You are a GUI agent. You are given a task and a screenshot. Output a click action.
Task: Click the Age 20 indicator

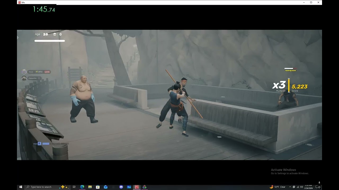pos(41,34)
